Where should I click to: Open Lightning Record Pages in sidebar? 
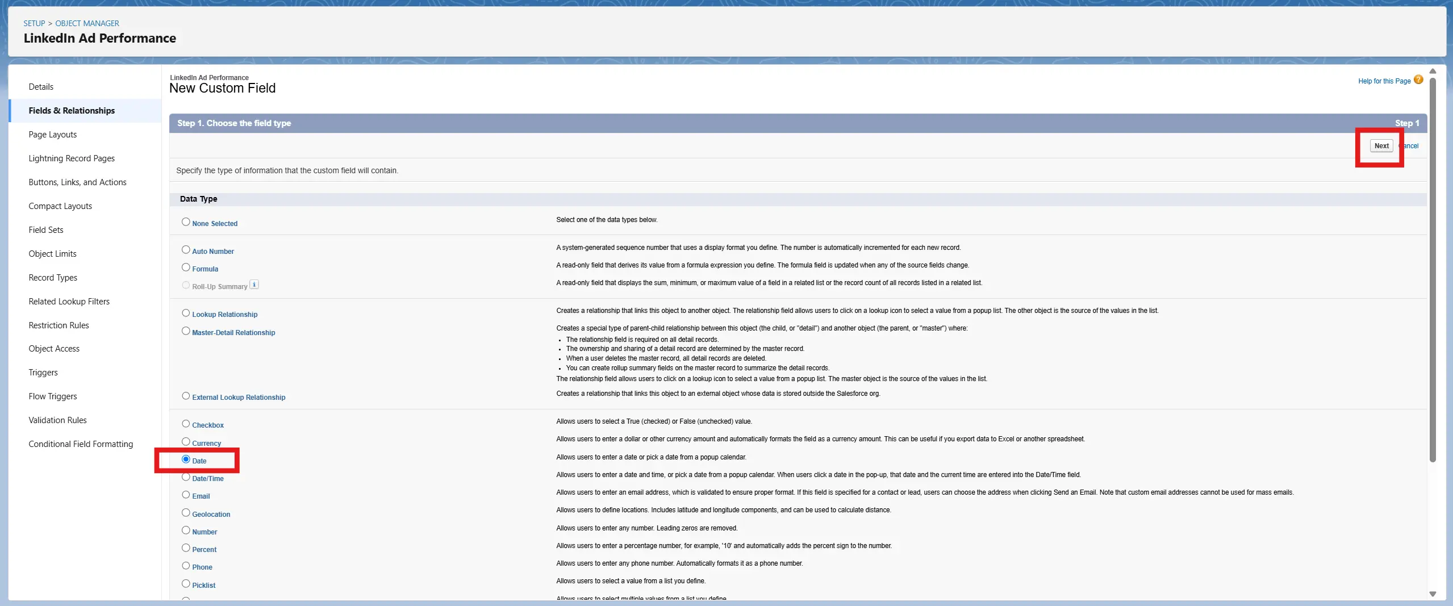point(72,158)
